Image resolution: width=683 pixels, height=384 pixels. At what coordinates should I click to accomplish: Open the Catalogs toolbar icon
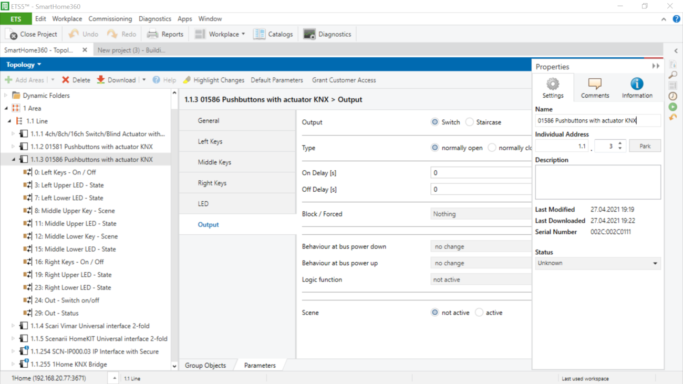259,34
